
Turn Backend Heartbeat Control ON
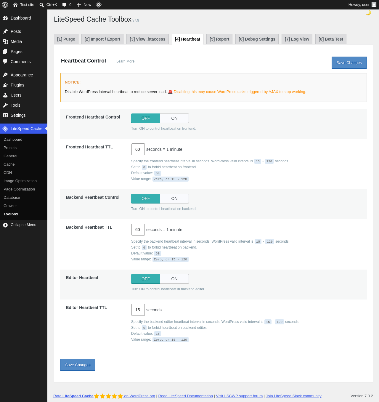[x=174, y=198]
